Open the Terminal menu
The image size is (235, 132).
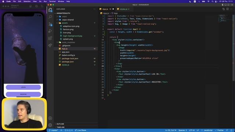tap(52, 1)
